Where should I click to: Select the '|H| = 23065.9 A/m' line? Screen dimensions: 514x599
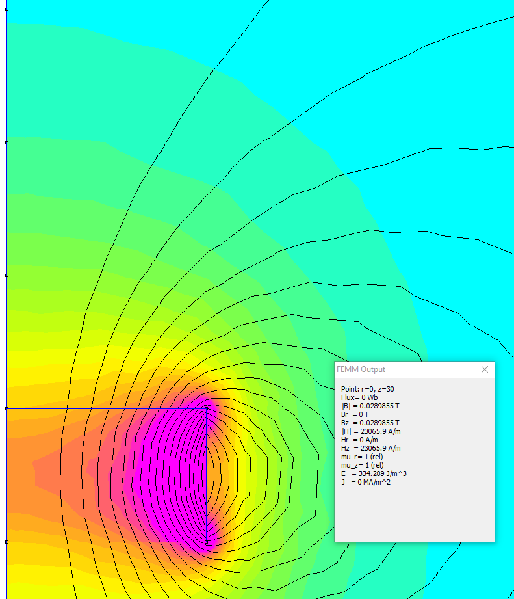point(371,431)
